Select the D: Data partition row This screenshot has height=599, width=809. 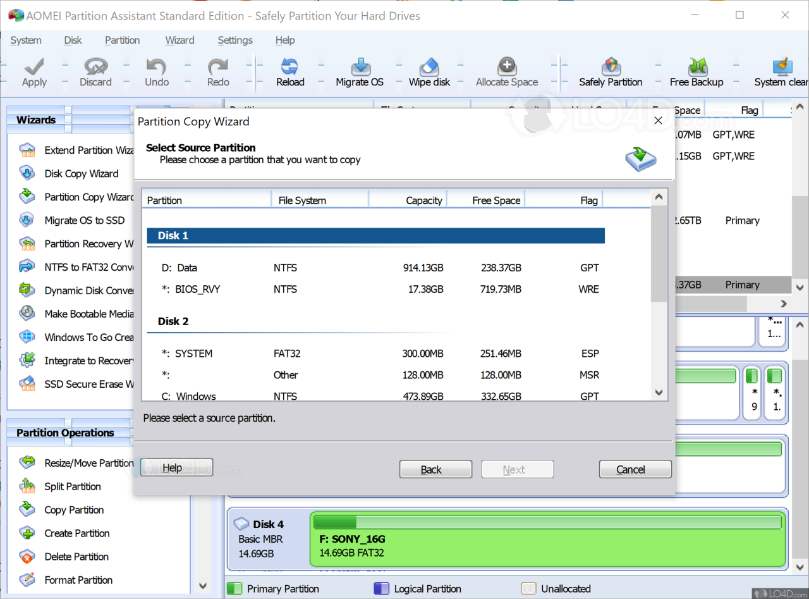[376, 268]
